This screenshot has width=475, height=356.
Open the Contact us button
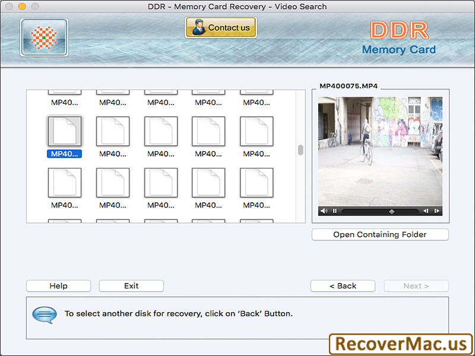(x=221, y=27)
